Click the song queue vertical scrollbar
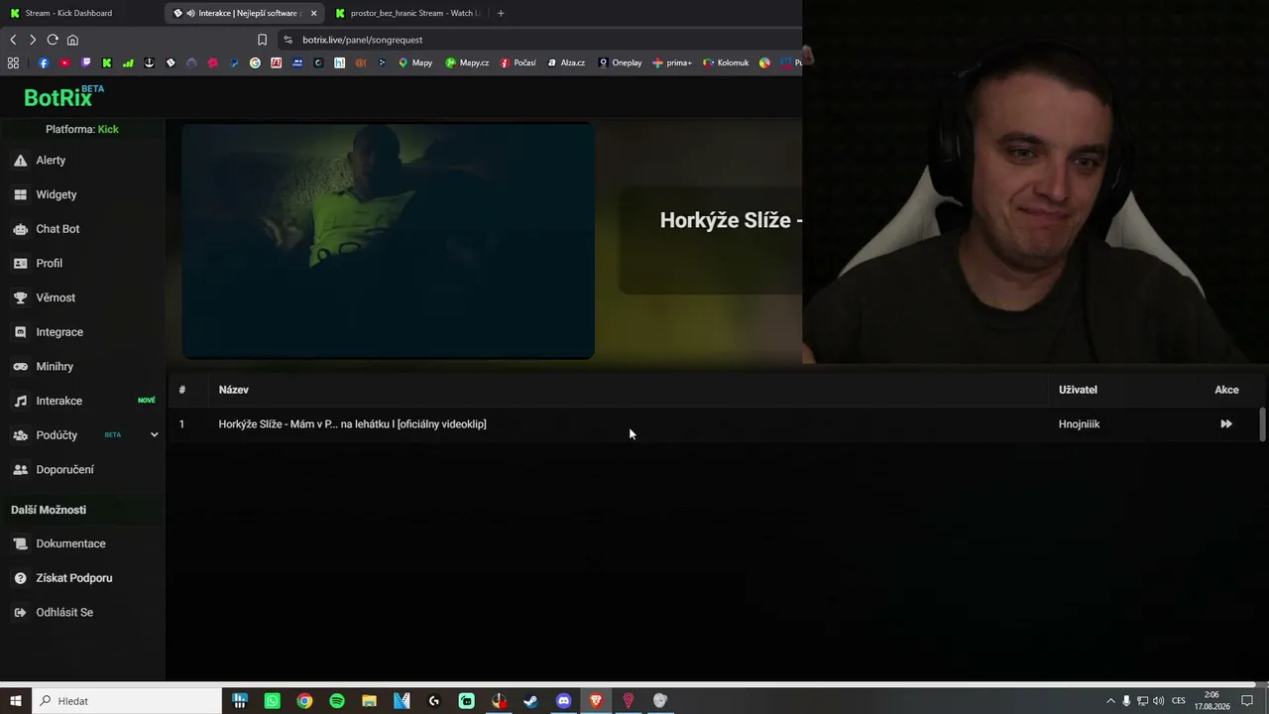The height and width of the screenshot is (714, 1269). pyautogui.click(x=1262, y=424)
